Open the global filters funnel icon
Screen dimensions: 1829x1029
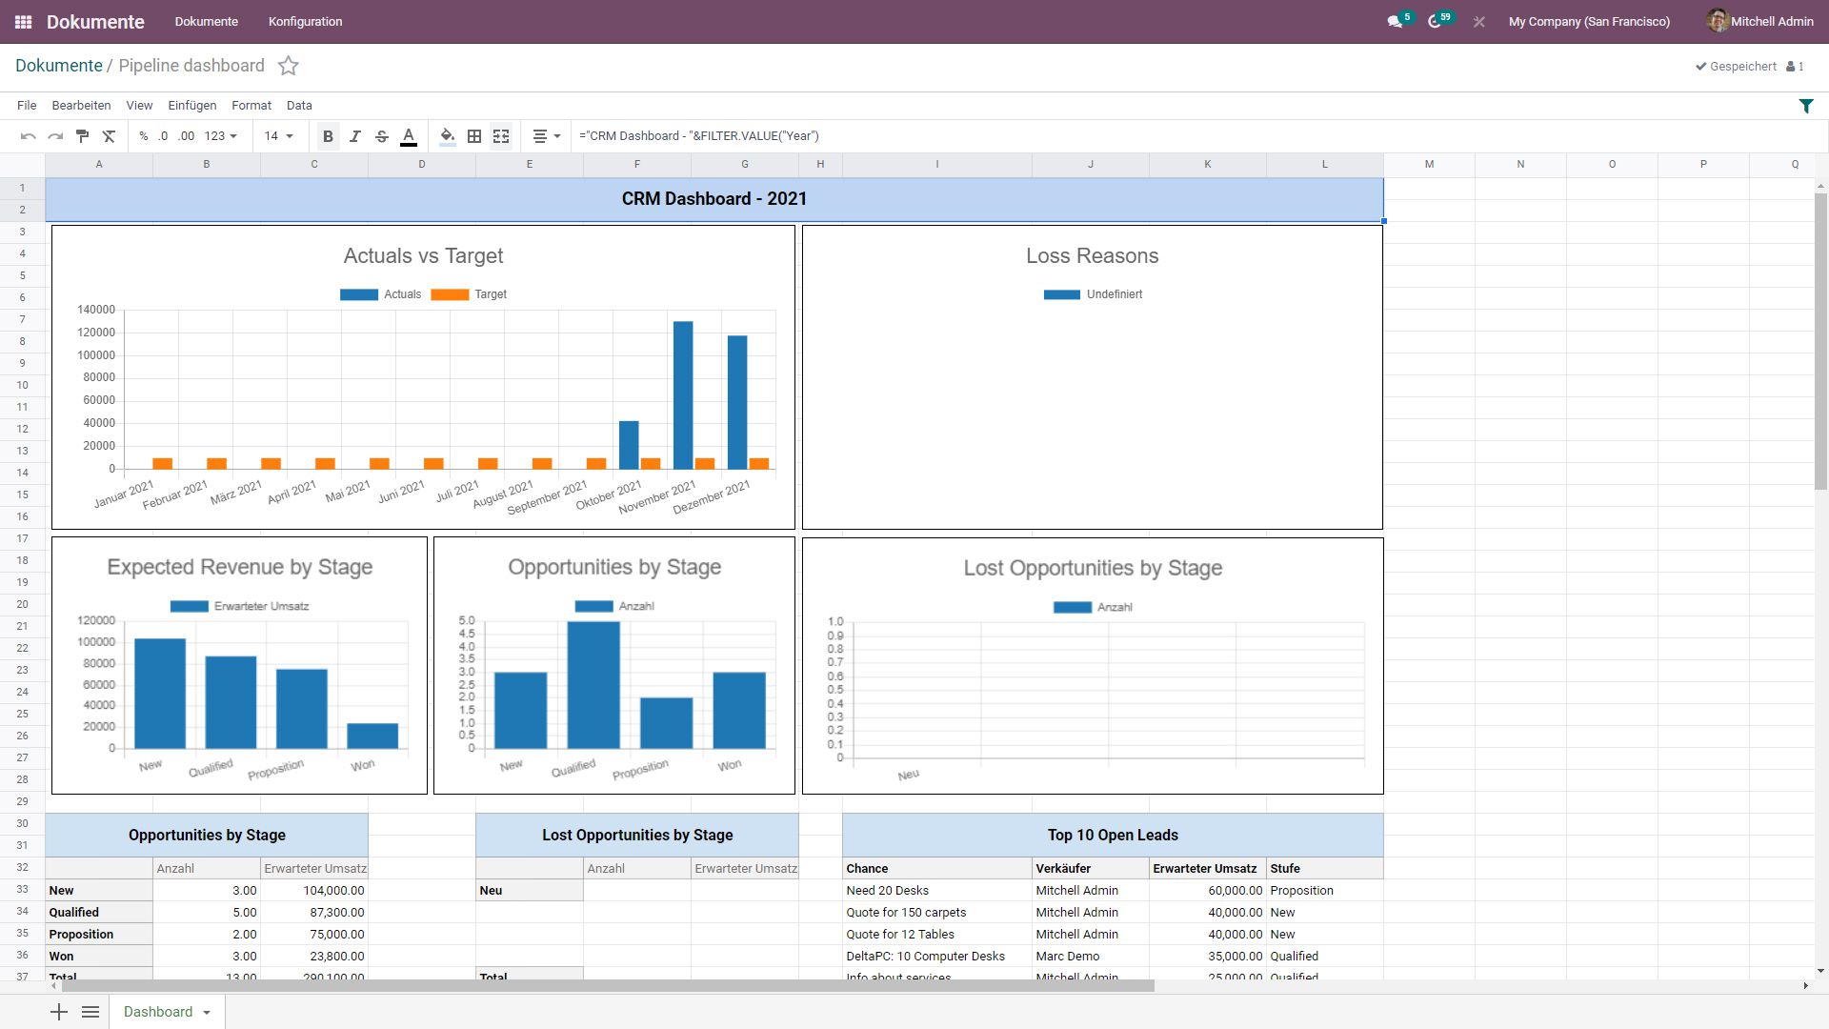1805,106
